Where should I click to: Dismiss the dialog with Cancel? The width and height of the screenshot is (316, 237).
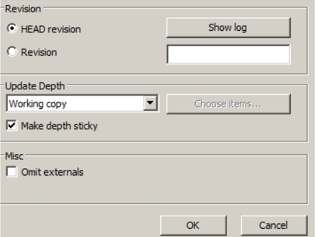[x=274, y=225]
